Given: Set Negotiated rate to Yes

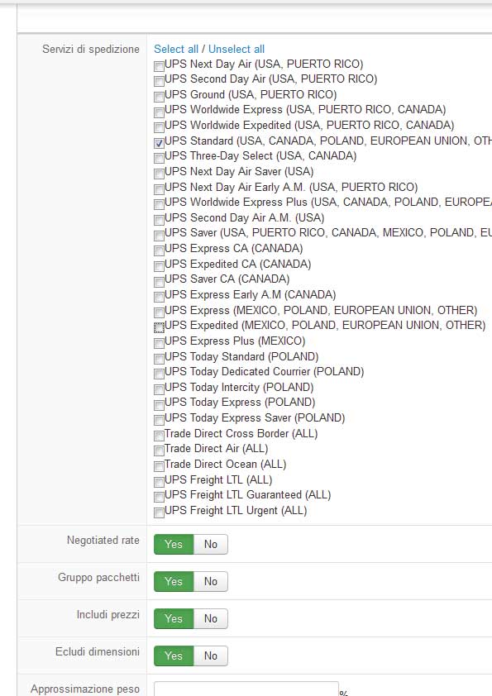Looking at the screenshot, I should point(174,544).
